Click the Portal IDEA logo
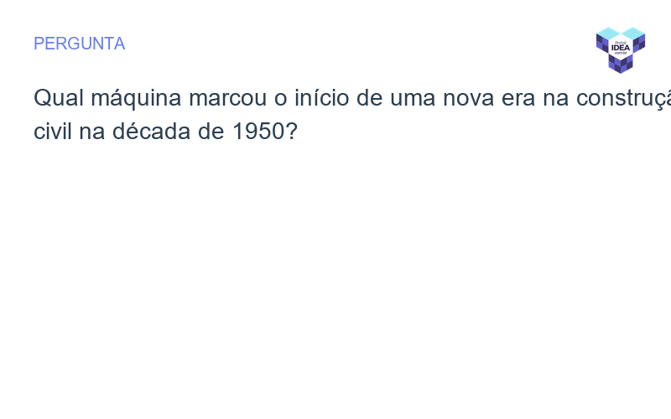 pyautogui.click(x=621, y=49)
